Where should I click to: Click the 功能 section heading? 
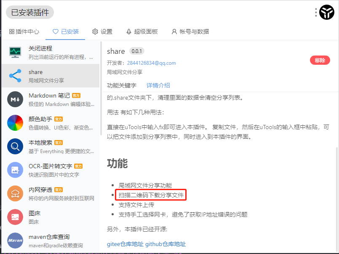[x=117, y=164]
